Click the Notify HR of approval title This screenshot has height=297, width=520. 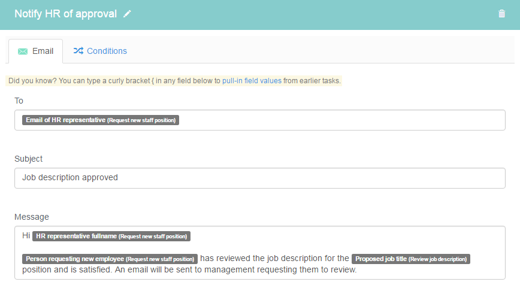pos(66,14)
